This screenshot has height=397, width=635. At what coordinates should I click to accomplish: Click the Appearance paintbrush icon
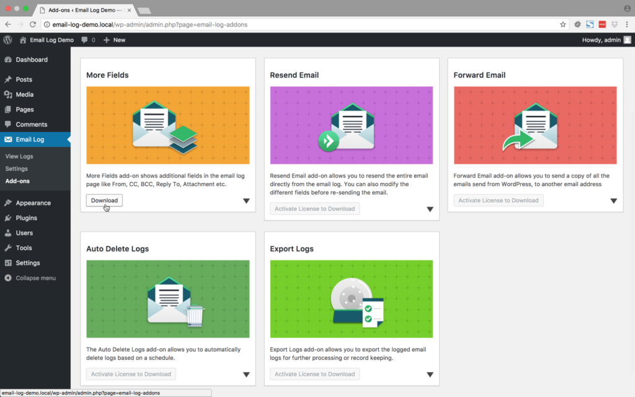pos(8,203)
